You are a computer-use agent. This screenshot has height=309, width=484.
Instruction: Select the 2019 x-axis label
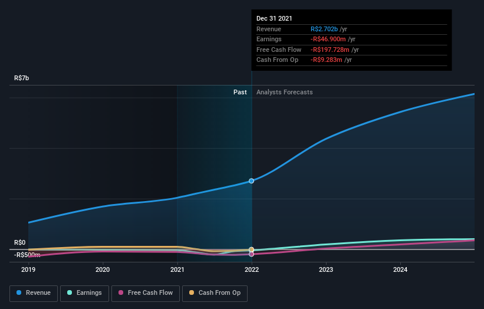click(x=28, y=270)
